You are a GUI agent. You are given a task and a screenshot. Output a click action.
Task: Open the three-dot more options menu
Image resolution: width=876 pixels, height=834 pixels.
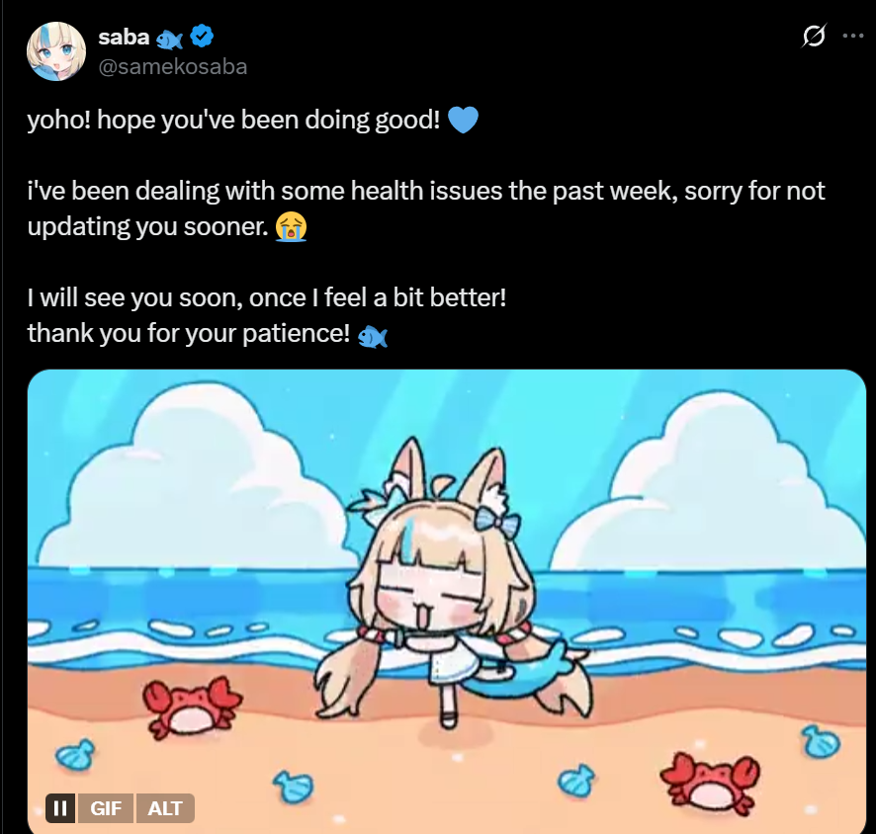(x=853, y=36)
